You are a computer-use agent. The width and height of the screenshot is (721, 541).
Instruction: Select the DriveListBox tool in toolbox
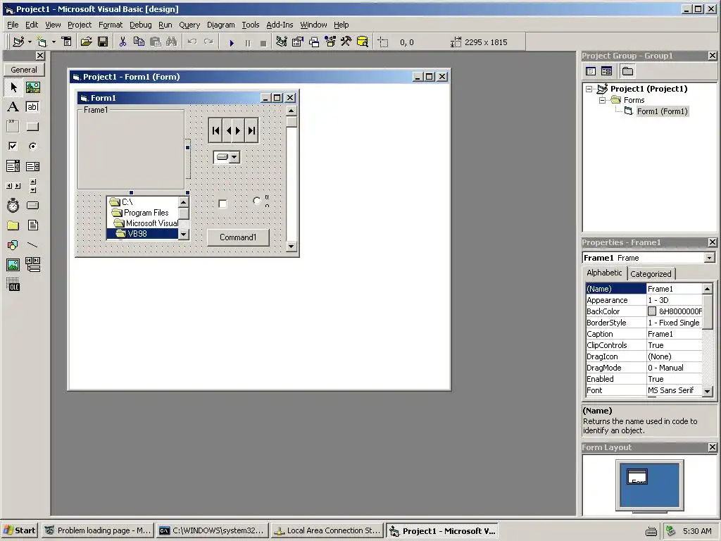[x=32, y=205]
